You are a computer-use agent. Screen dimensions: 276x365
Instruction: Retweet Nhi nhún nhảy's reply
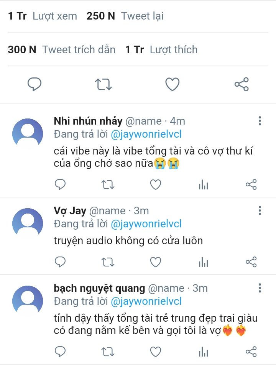pyautogui.click(x=108, y=185)
